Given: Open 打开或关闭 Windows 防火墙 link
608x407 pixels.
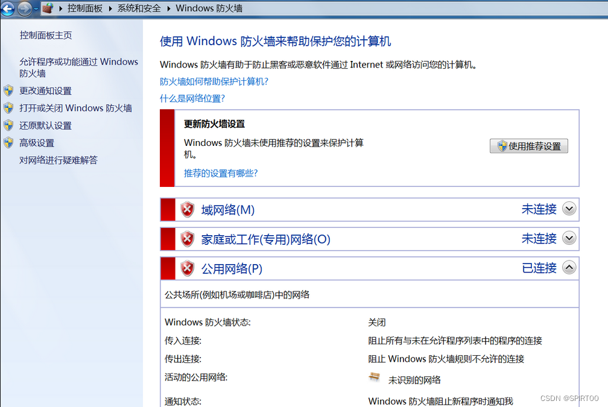Looking at the screenshot, I should (x=75, y=108).
